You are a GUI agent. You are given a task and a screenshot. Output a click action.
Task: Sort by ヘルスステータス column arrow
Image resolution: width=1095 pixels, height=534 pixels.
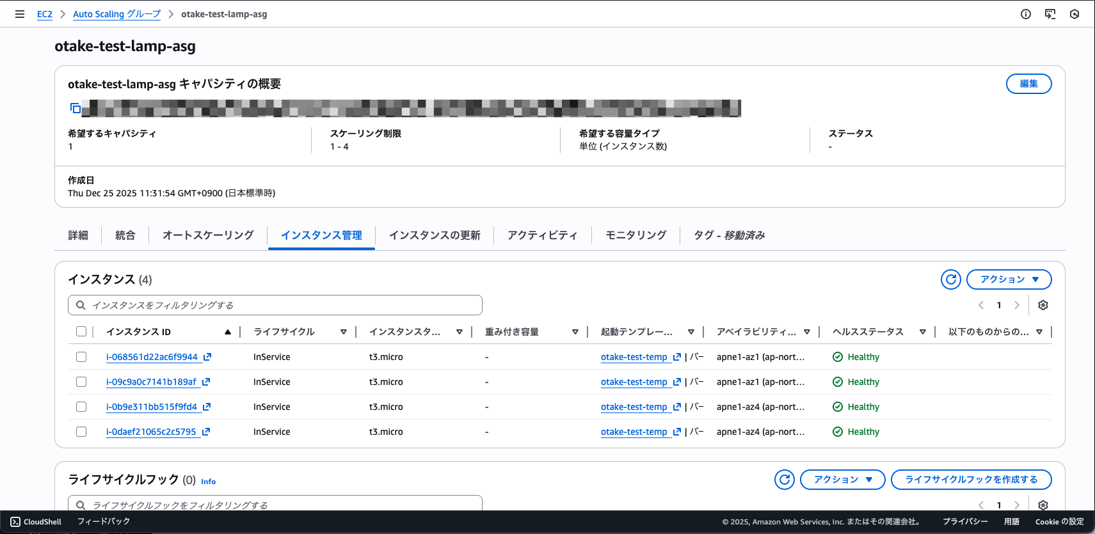pyautogui.click(x=922, y=332)
